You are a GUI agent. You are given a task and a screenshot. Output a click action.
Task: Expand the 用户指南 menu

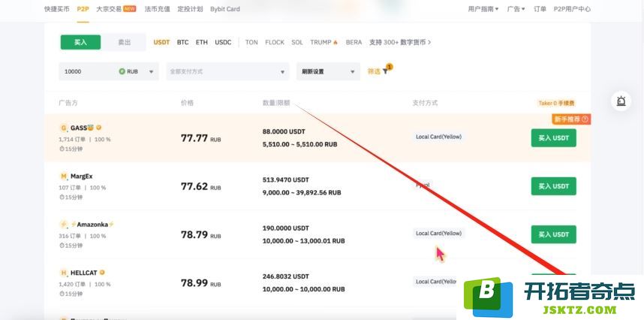(483, 9)
